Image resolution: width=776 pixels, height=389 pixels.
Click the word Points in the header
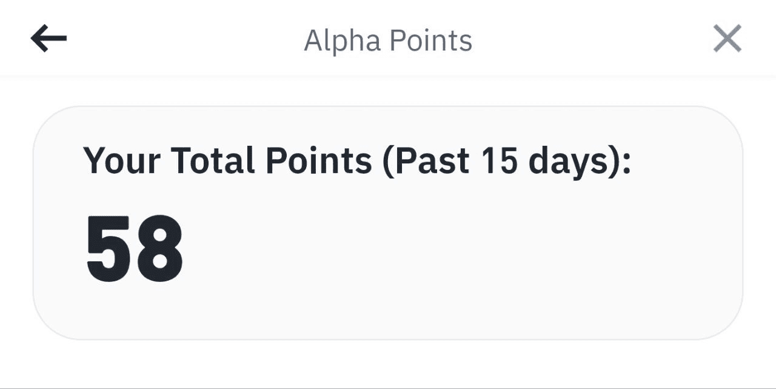click(431, 41)
